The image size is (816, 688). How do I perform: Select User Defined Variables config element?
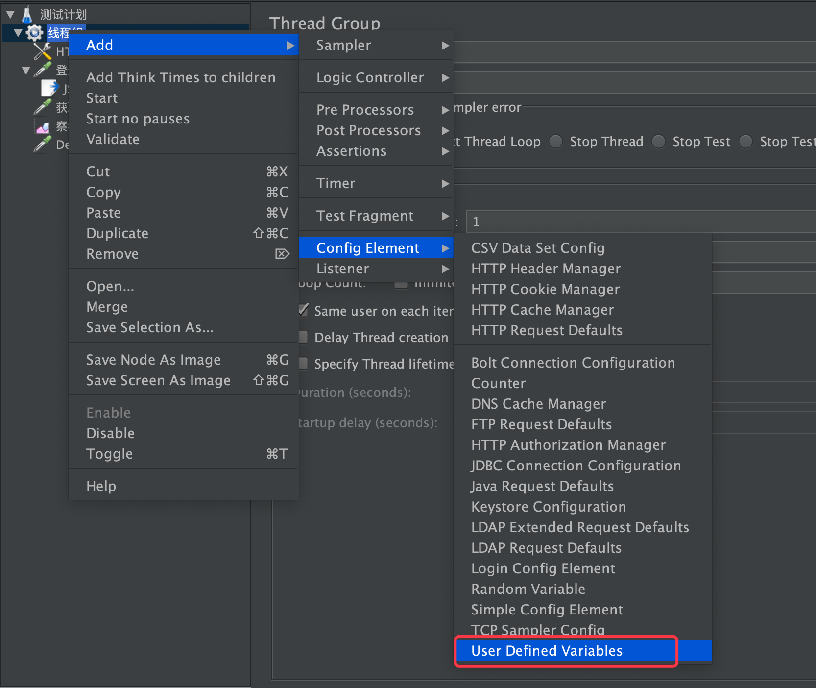(583, 651)
